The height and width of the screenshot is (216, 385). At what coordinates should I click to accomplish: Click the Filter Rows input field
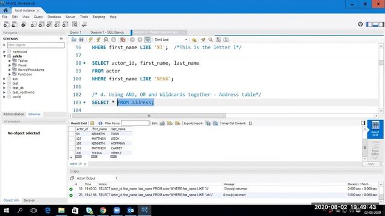(x=135, y=123)
